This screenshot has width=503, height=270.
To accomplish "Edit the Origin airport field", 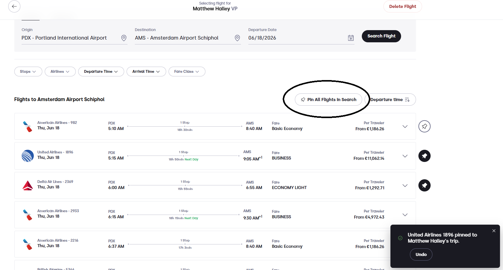I will 75,38.
